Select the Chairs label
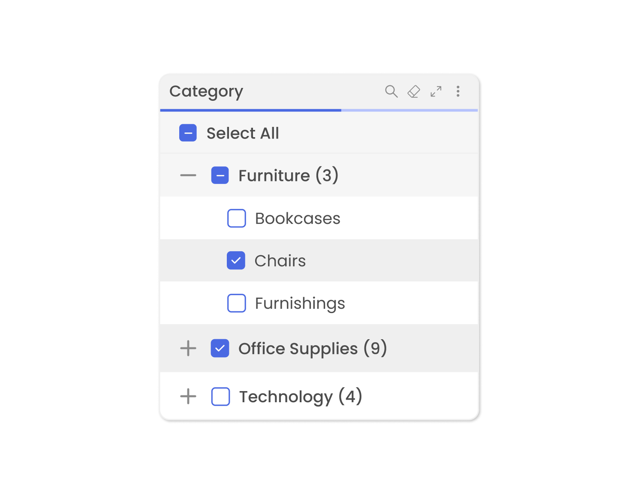 pos(280,261)
